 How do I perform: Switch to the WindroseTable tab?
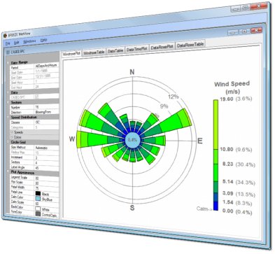pyautogui.click(x=94, y=52)
